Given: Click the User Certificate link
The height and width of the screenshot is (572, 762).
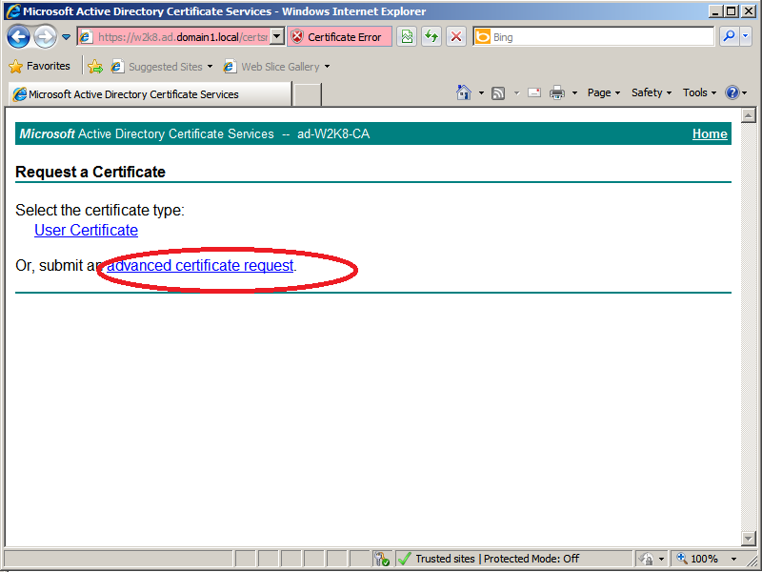Looking at the screenshot, I should coord(86,230).
